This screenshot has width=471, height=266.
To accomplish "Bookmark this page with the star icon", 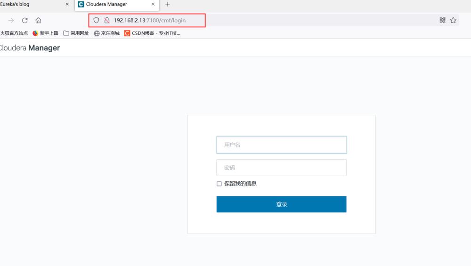I will 453,20.
